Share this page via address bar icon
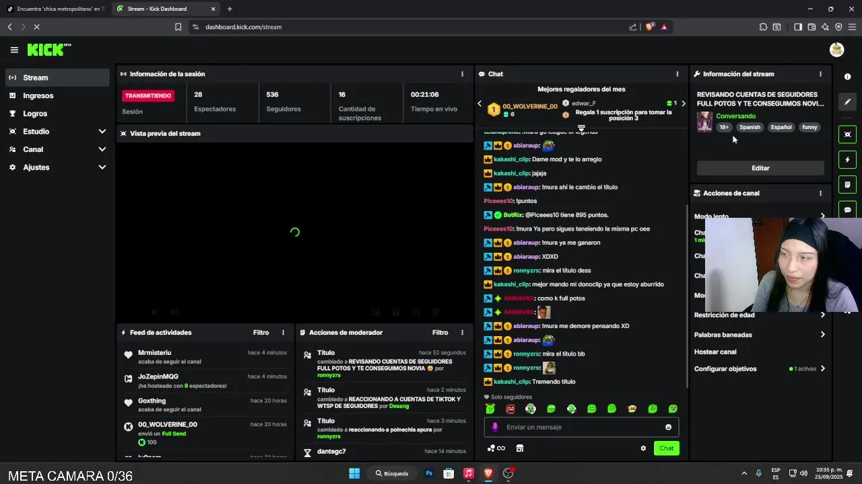The image size is (862, 484). click(633, 27)
